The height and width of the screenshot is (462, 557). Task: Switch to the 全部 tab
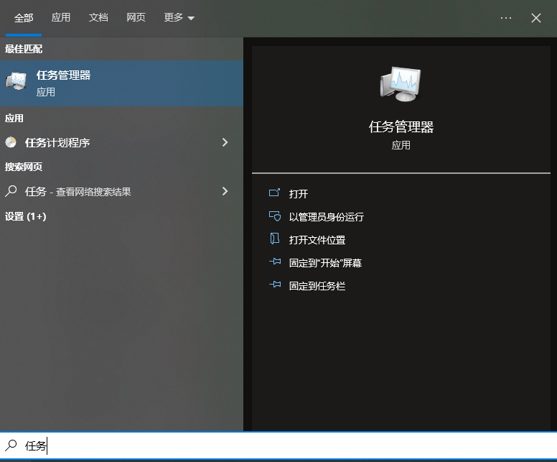[x=24, y=18]
